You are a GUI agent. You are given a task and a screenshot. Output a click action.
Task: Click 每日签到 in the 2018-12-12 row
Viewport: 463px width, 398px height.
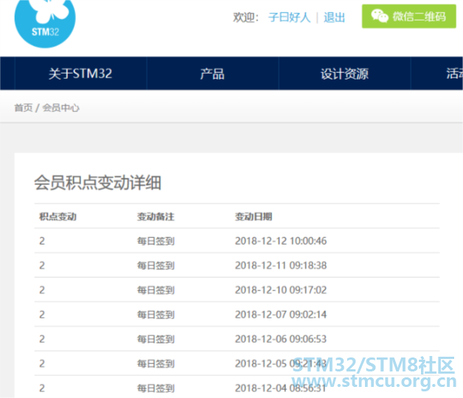[x=156, y=241]
